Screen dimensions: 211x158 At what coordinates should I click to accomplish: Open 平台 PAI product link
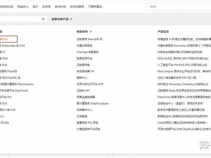6,97
